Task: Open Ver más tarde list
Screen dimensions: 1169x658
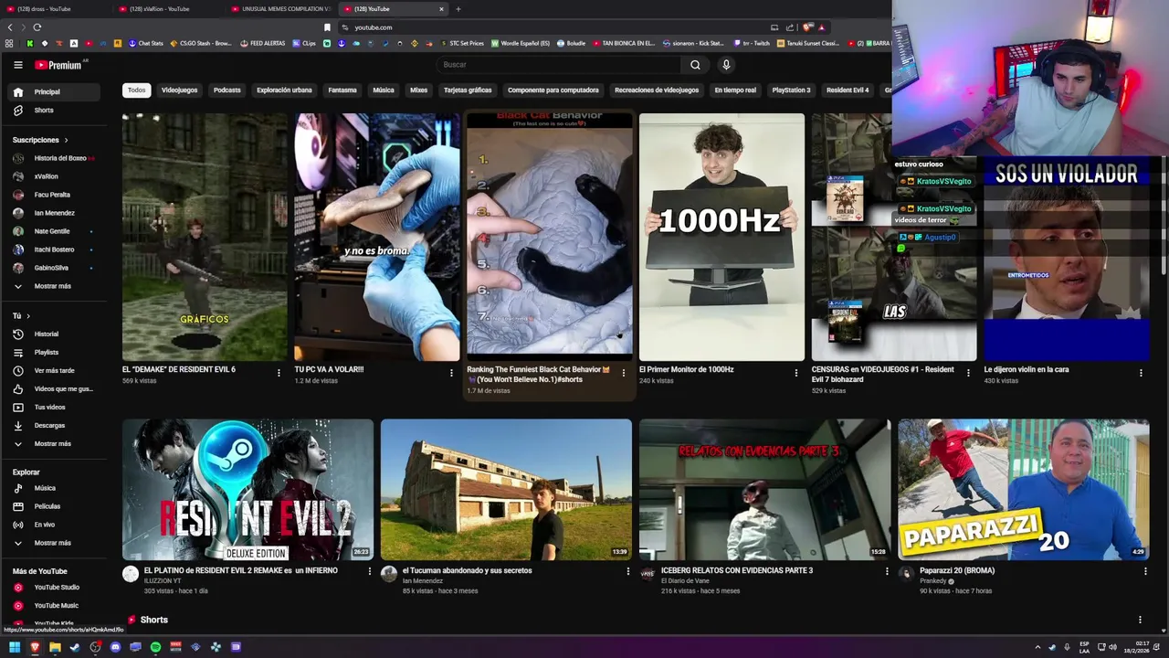Action: [x=54, y=371]
